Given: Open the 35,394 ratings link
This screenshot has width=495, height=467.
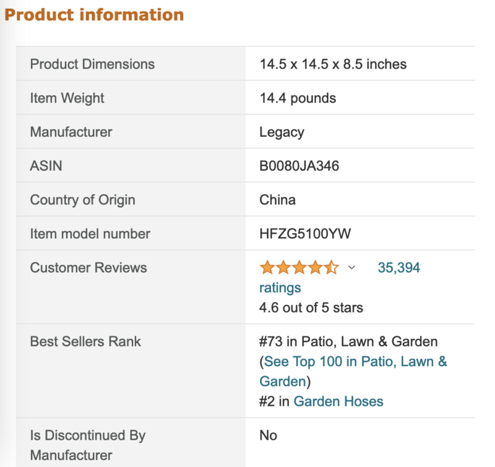Looking at the screenshot, I should (x=398, y=268).
